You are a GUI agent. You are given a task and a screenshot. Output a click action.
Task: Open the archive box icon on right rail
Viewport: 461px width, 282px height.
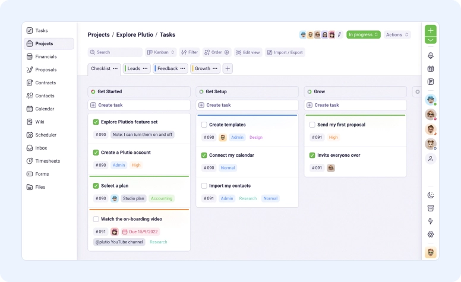(431, 208)
